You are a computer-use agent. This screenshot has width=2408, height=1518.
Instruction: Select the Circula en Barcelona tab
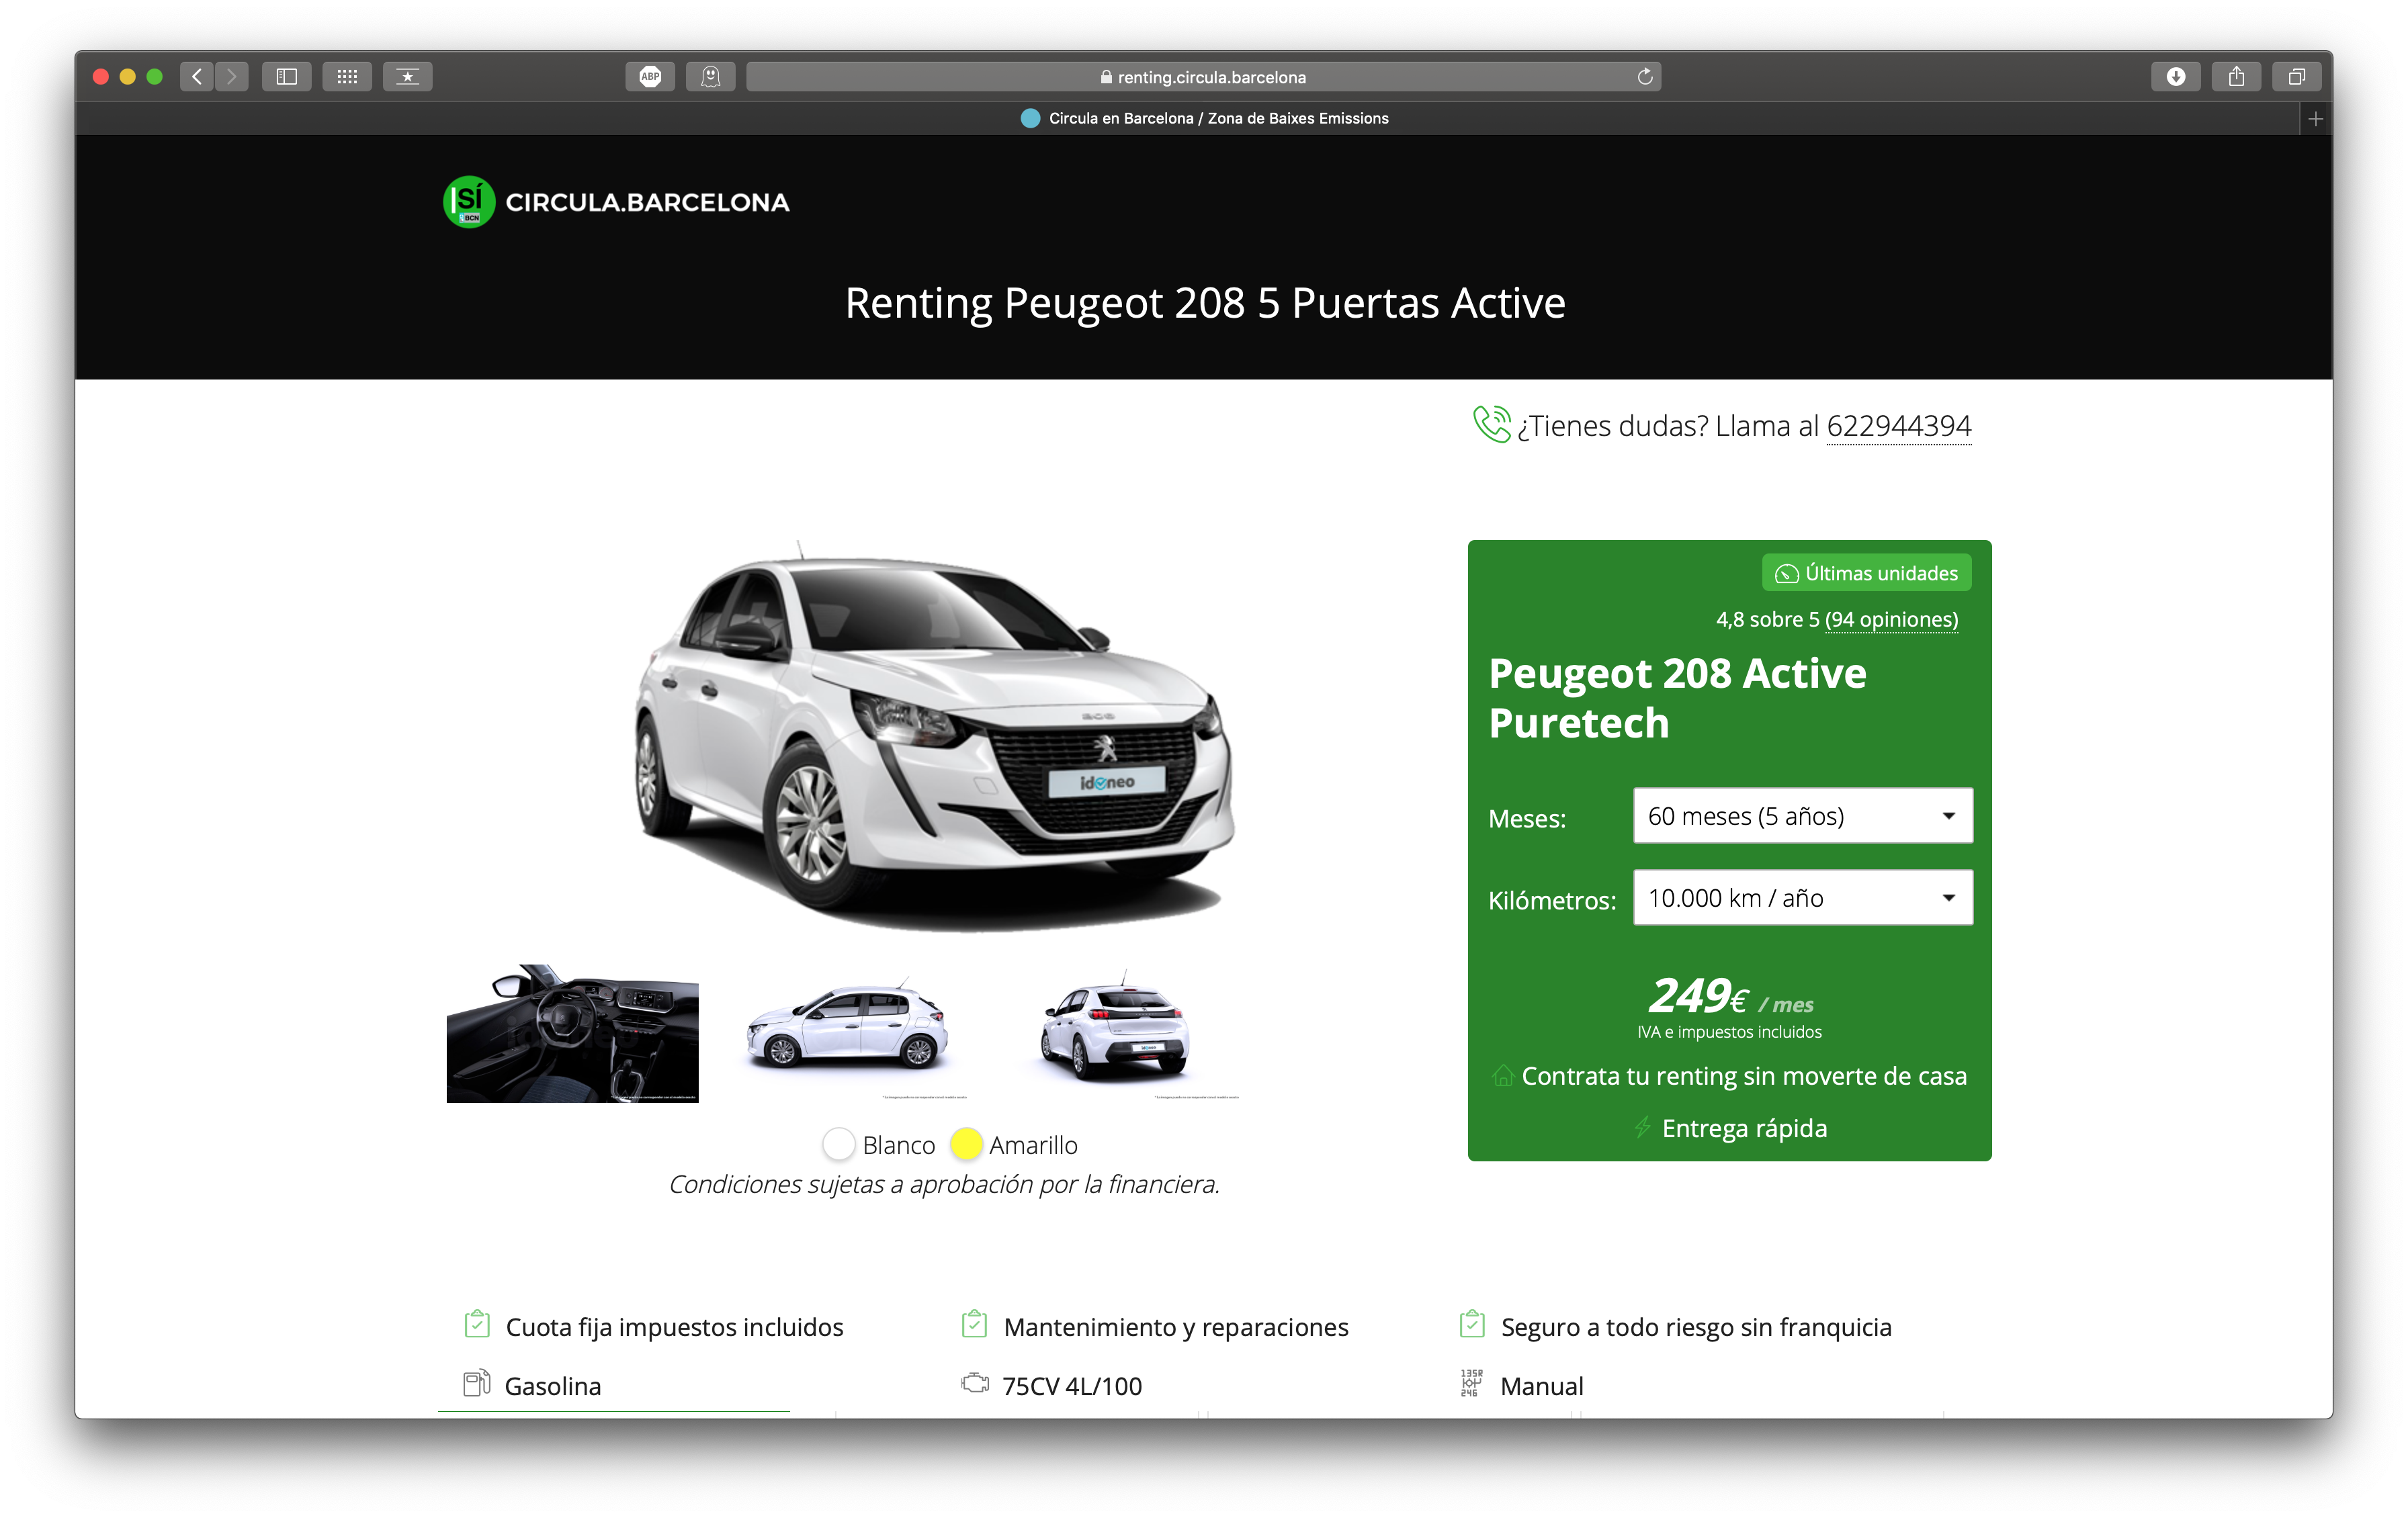tap(1204, 119)
